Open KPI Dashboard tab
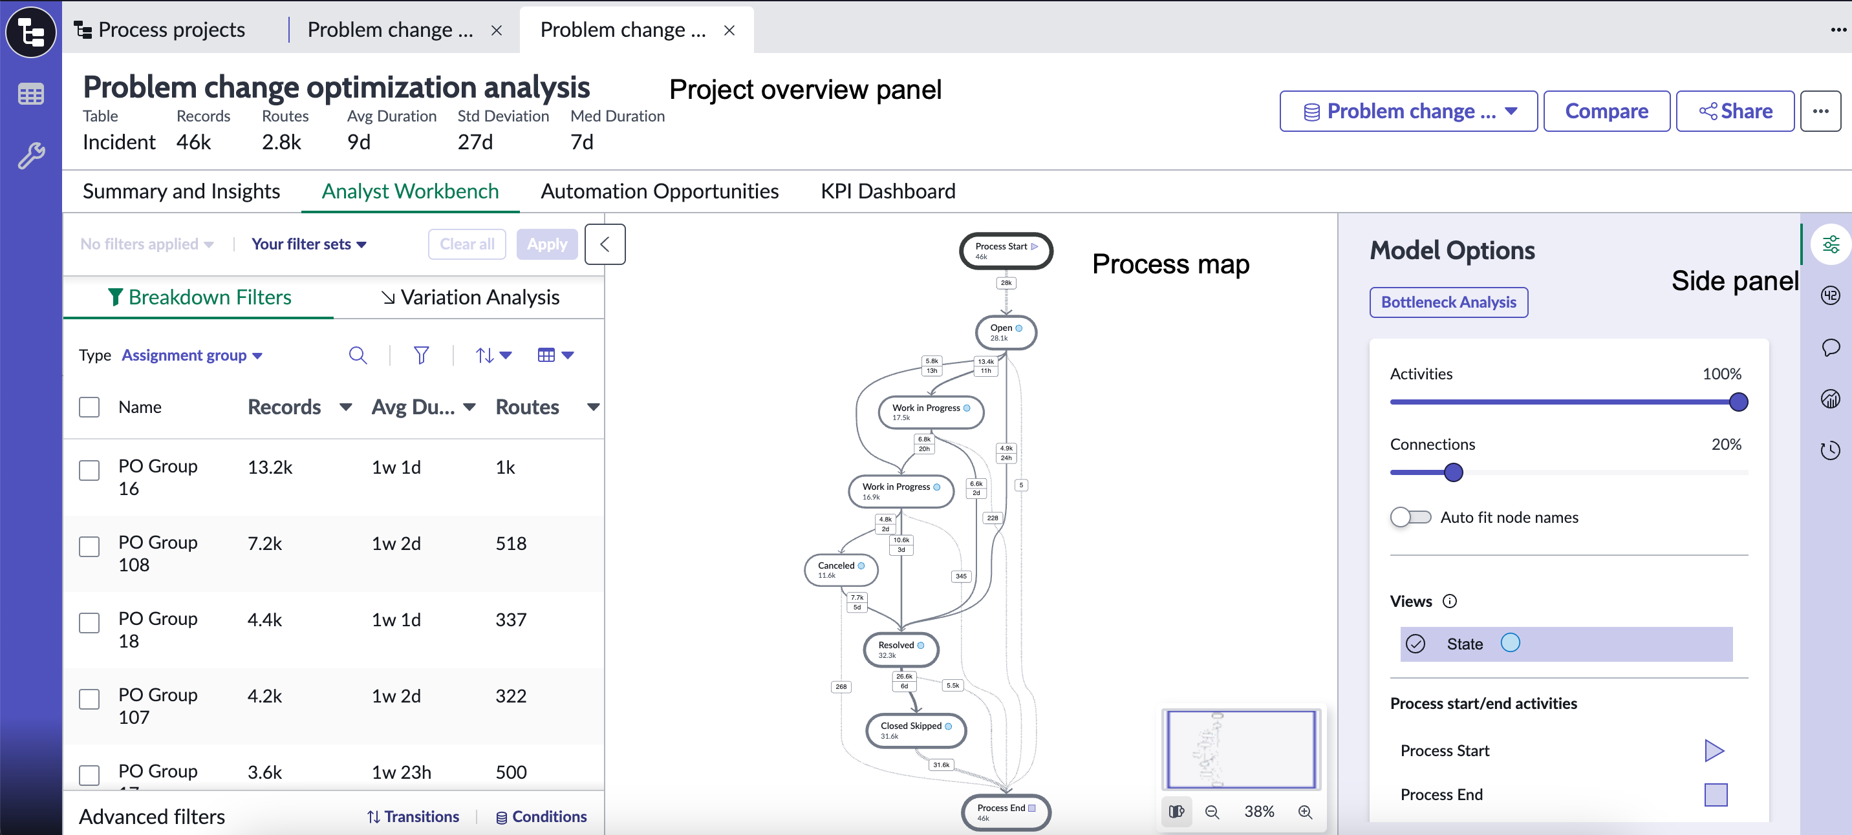The width and height of the screenshot is (1852, 835). (888, 191)
